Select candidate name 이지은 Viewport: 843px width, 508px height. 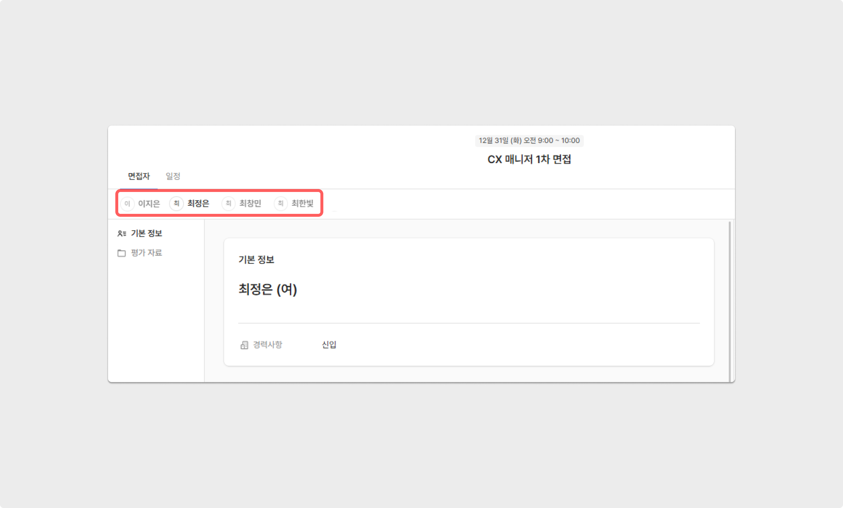point(149,203)
